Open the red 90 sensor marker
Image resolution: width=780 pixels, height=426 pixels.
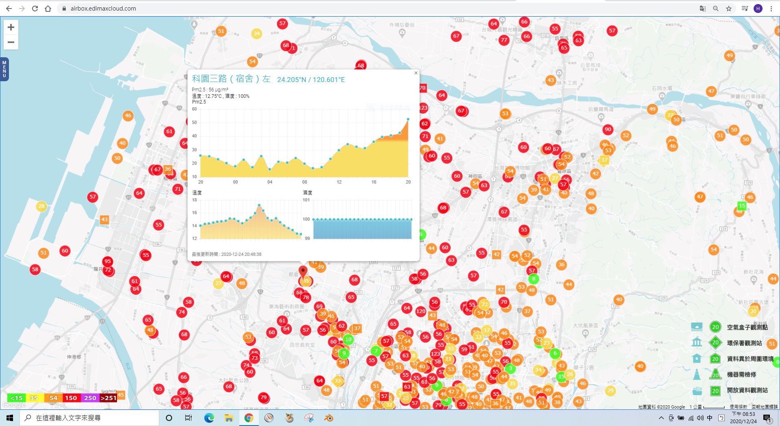pyautogui.click(x=608, y=130)
